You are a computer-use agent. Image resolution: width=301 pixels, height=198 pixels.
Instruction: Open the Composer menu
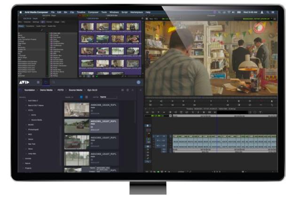(x=93, y=12)
